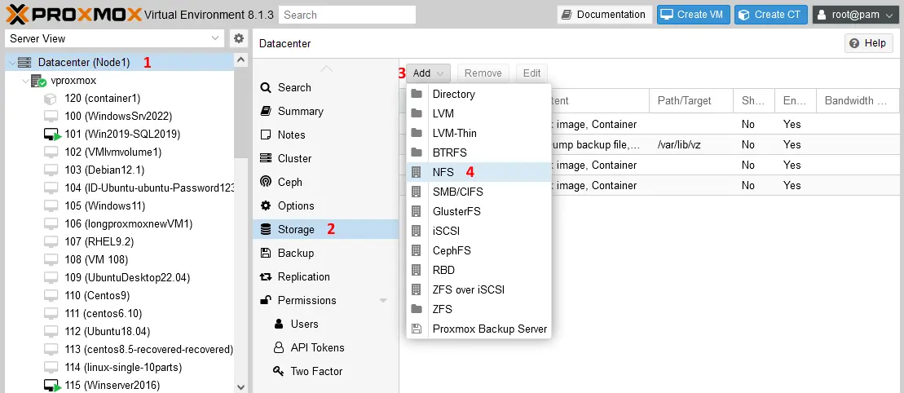Click the /var/lib/vz path cell
904x393 pixels.
point(691,144)
